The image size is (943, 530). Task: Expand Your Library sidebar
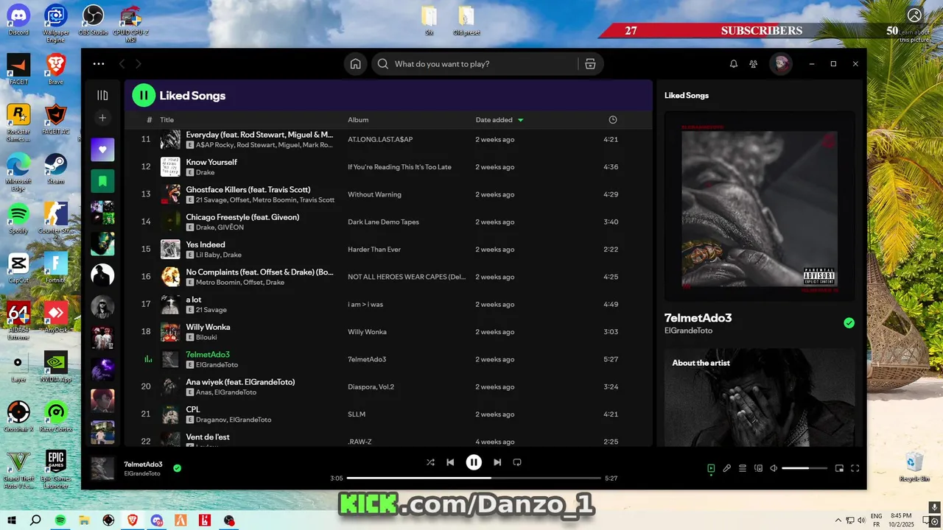(x=102, y=95)
